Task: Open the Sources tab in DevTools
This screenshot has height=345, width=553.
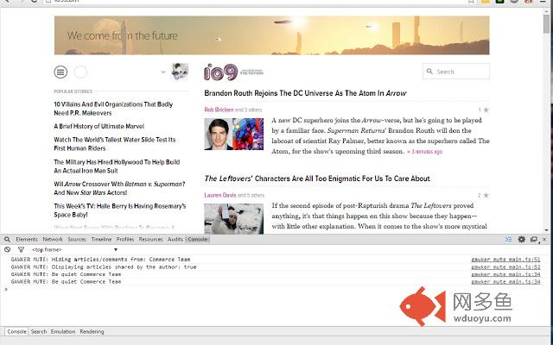Action: coord(77,239)
